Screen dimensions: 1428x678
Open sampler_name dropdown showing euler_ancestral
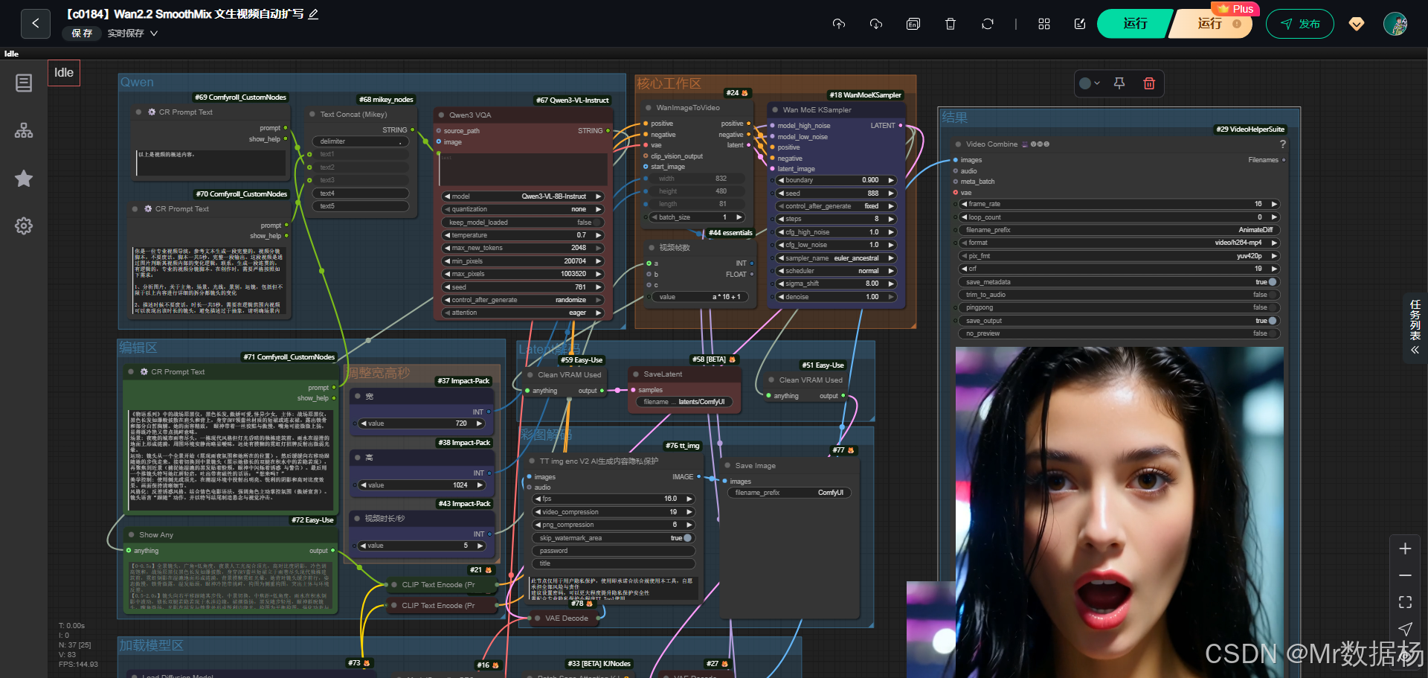(x=836, y=258)
